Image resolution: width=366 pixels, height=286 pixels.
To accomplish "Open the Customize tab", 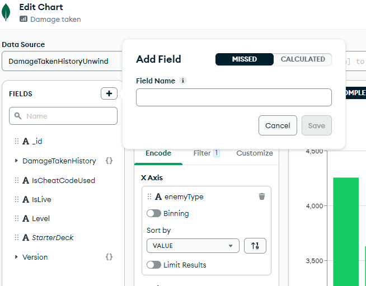I will coord(255,153).
